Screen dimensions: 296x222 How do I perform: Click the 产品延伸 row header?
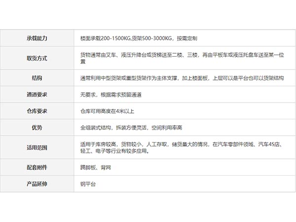pos(37,184)
